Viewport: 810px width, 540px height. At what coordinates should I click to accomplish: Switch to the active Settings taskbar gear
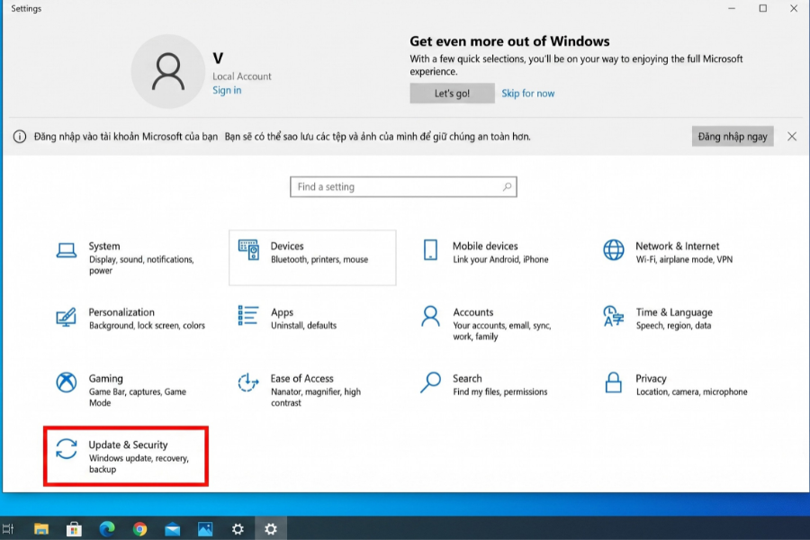271,528
